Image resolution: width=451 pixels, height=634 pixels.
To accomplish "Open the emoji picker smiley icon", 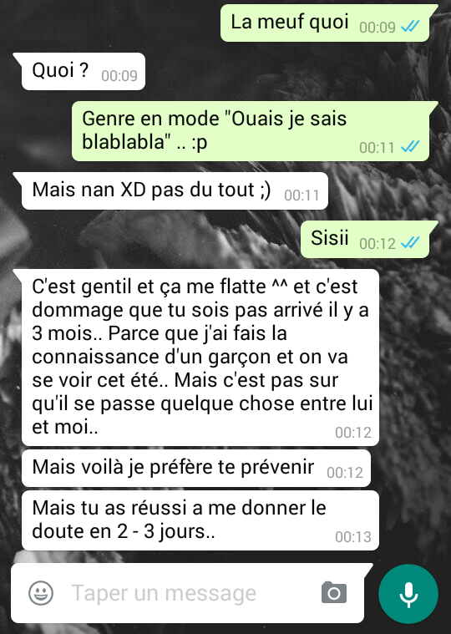I will pos(41,593).
